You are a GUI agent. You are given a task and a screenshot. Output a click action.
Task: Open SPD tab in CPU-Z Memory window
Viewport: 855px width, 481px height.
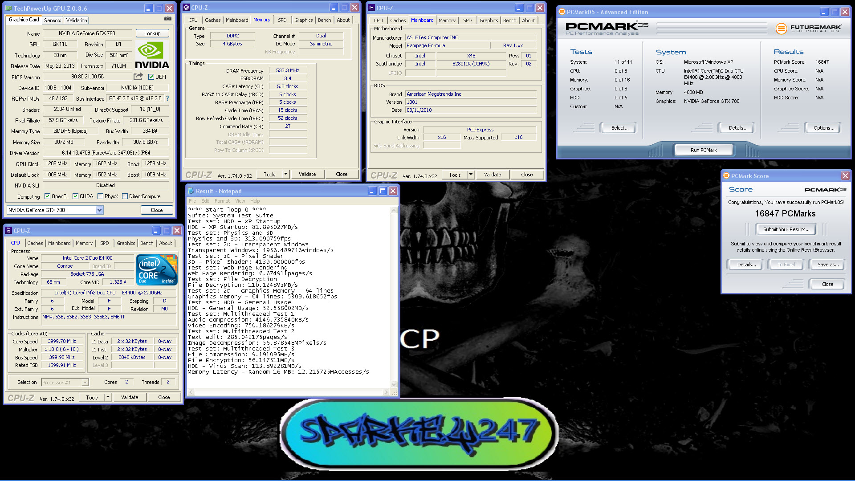[282, 20]
